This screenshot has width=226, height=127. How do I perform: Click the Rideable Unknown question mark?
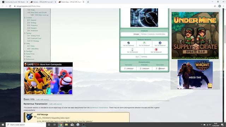(141, 69)
